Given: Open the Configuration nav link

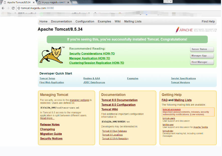Looking at the screenshot, I should click(85, 22).
